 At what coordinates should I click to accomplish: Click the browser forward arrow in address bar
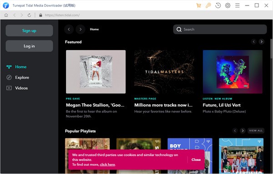pyautogui.click(x=21, y=15)
